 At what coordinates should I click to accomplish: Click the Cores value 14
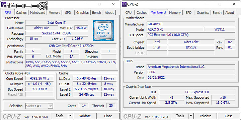click(84, 105)
